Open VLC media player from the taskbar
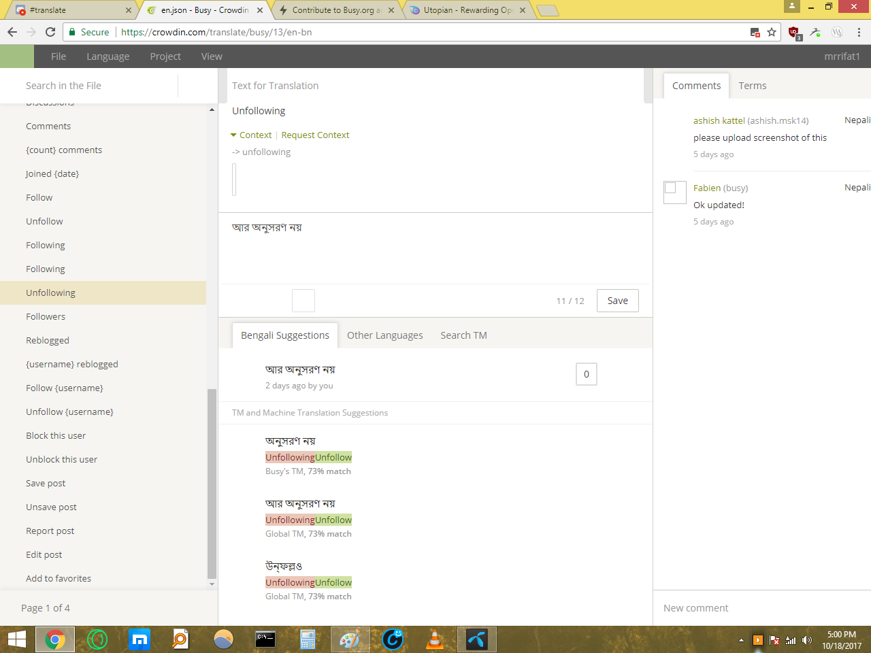The height and width of the screenshot is (653, 871). 434,639
